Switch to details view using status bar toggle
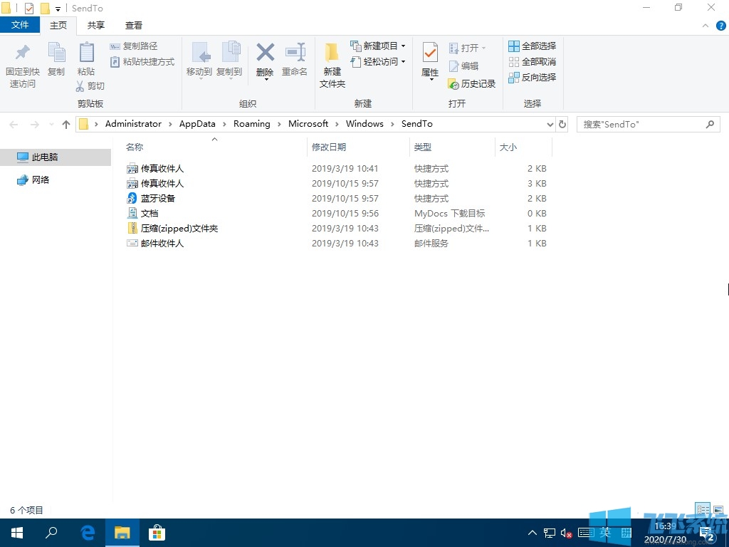The image size is (729, 547). pos(703,510)
